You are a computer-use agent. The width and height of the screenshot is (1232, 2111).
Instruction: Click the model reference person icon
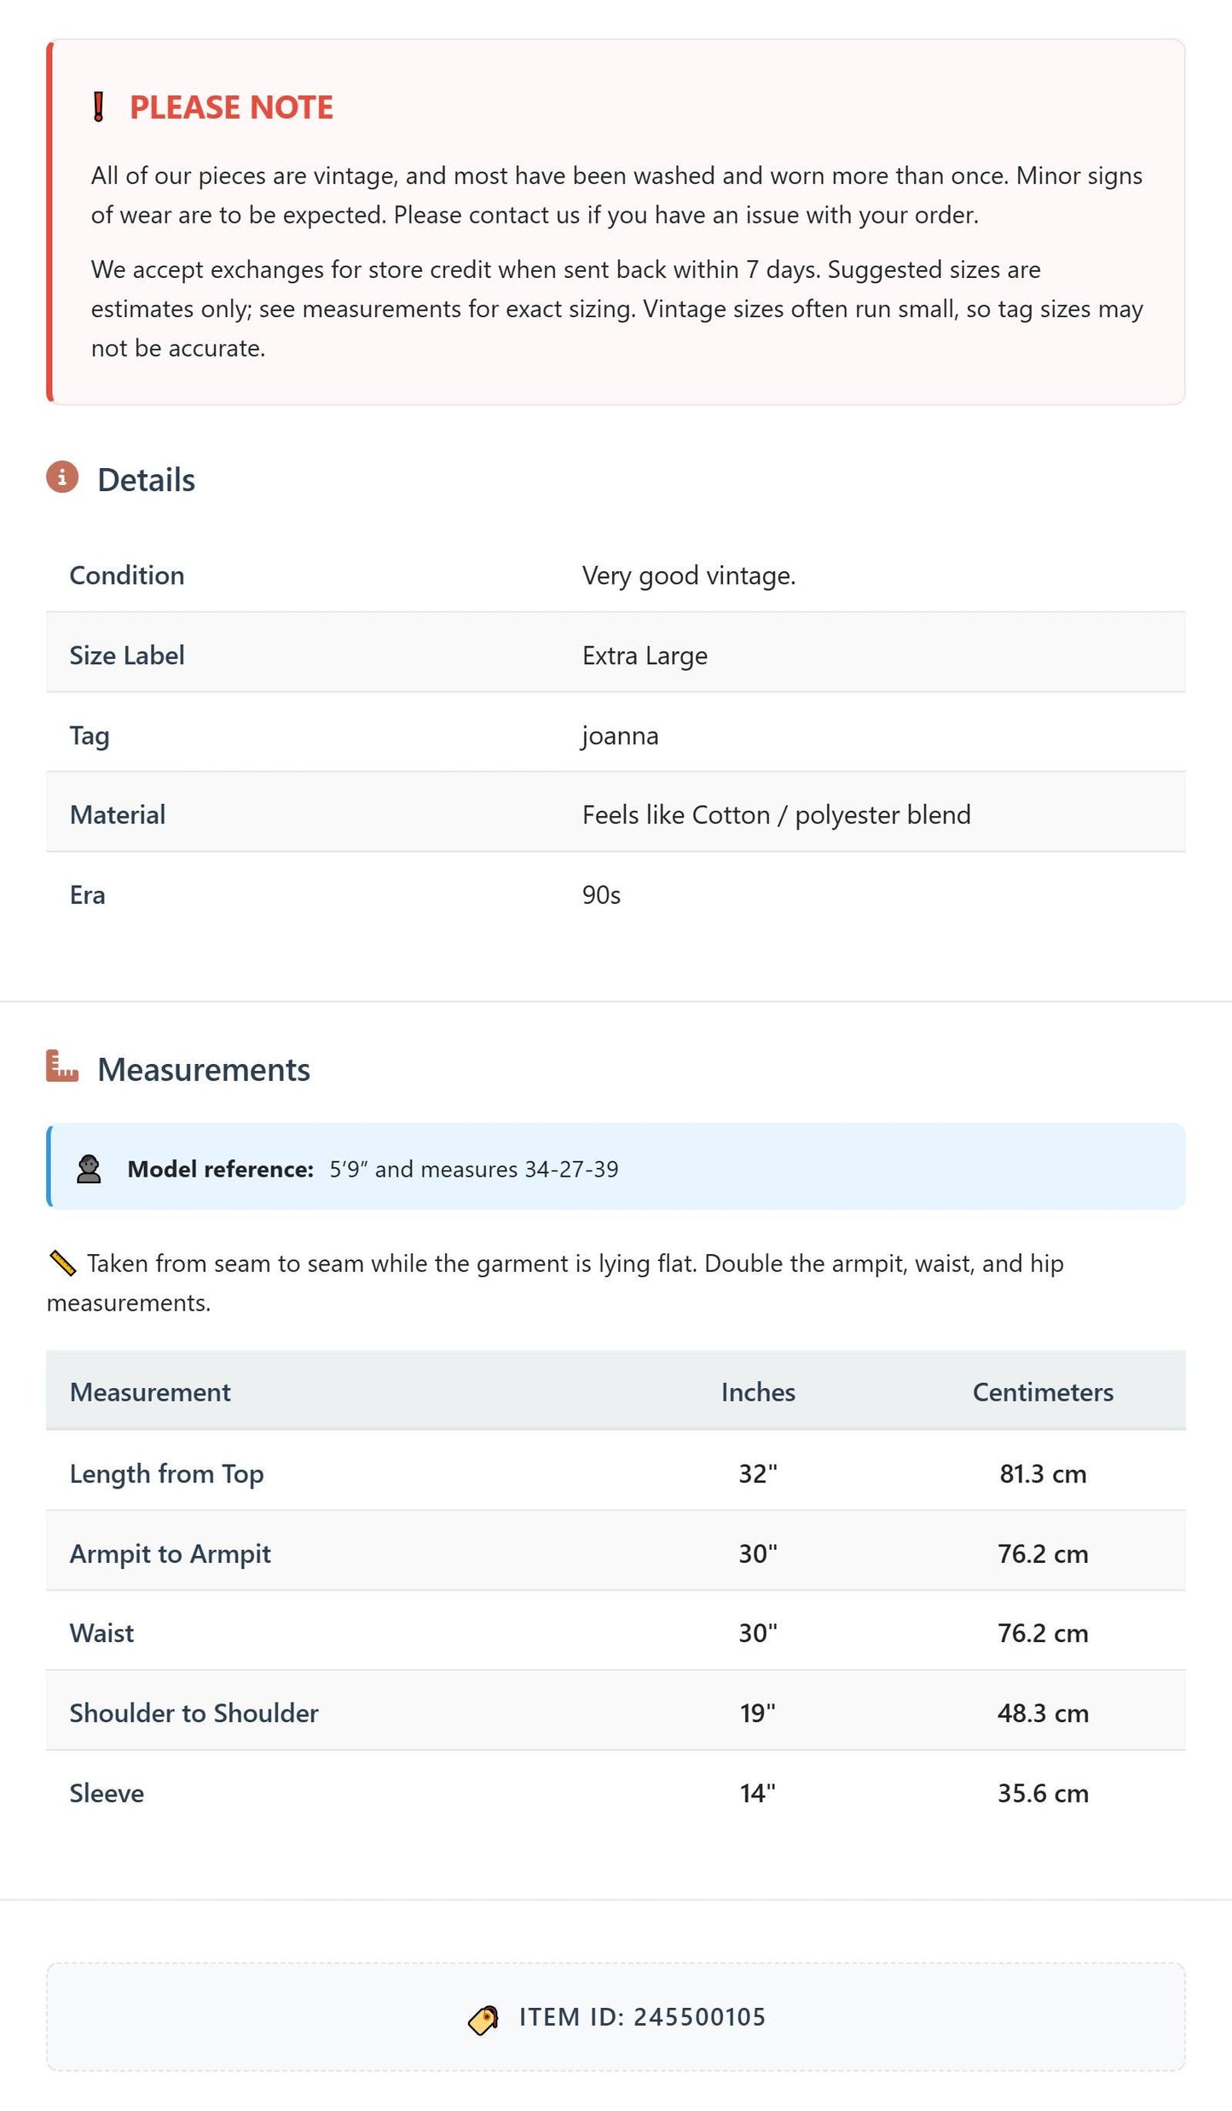[x=89, y=1169]
